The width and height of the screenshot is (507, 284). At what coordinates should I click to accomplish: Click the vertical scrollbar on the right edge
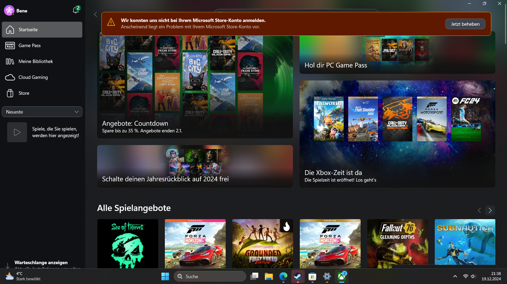coord(505,24)
